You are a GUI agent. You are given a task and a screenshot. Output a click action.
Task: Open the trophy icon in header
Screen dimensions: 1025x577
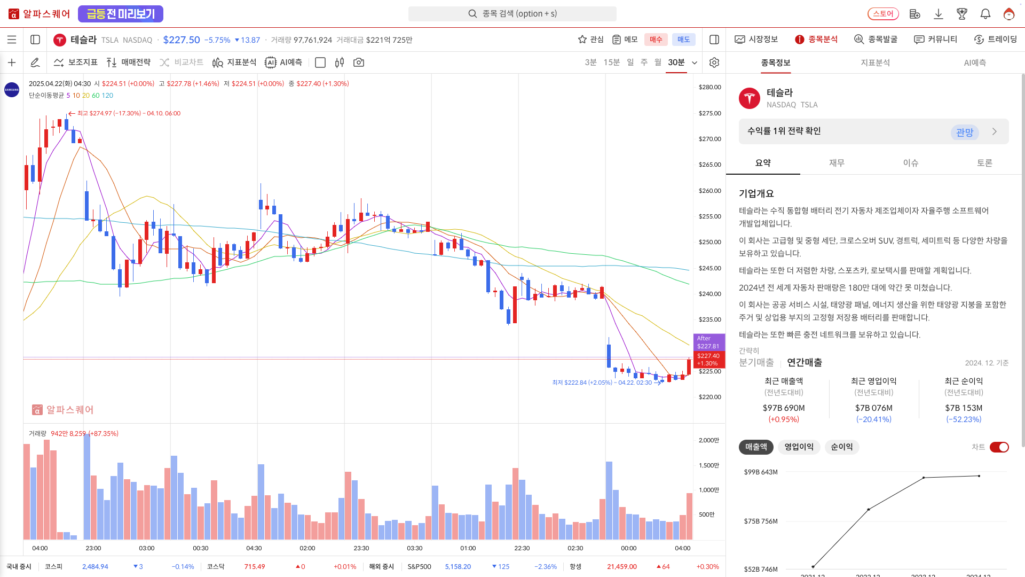(x=962, y=14)
